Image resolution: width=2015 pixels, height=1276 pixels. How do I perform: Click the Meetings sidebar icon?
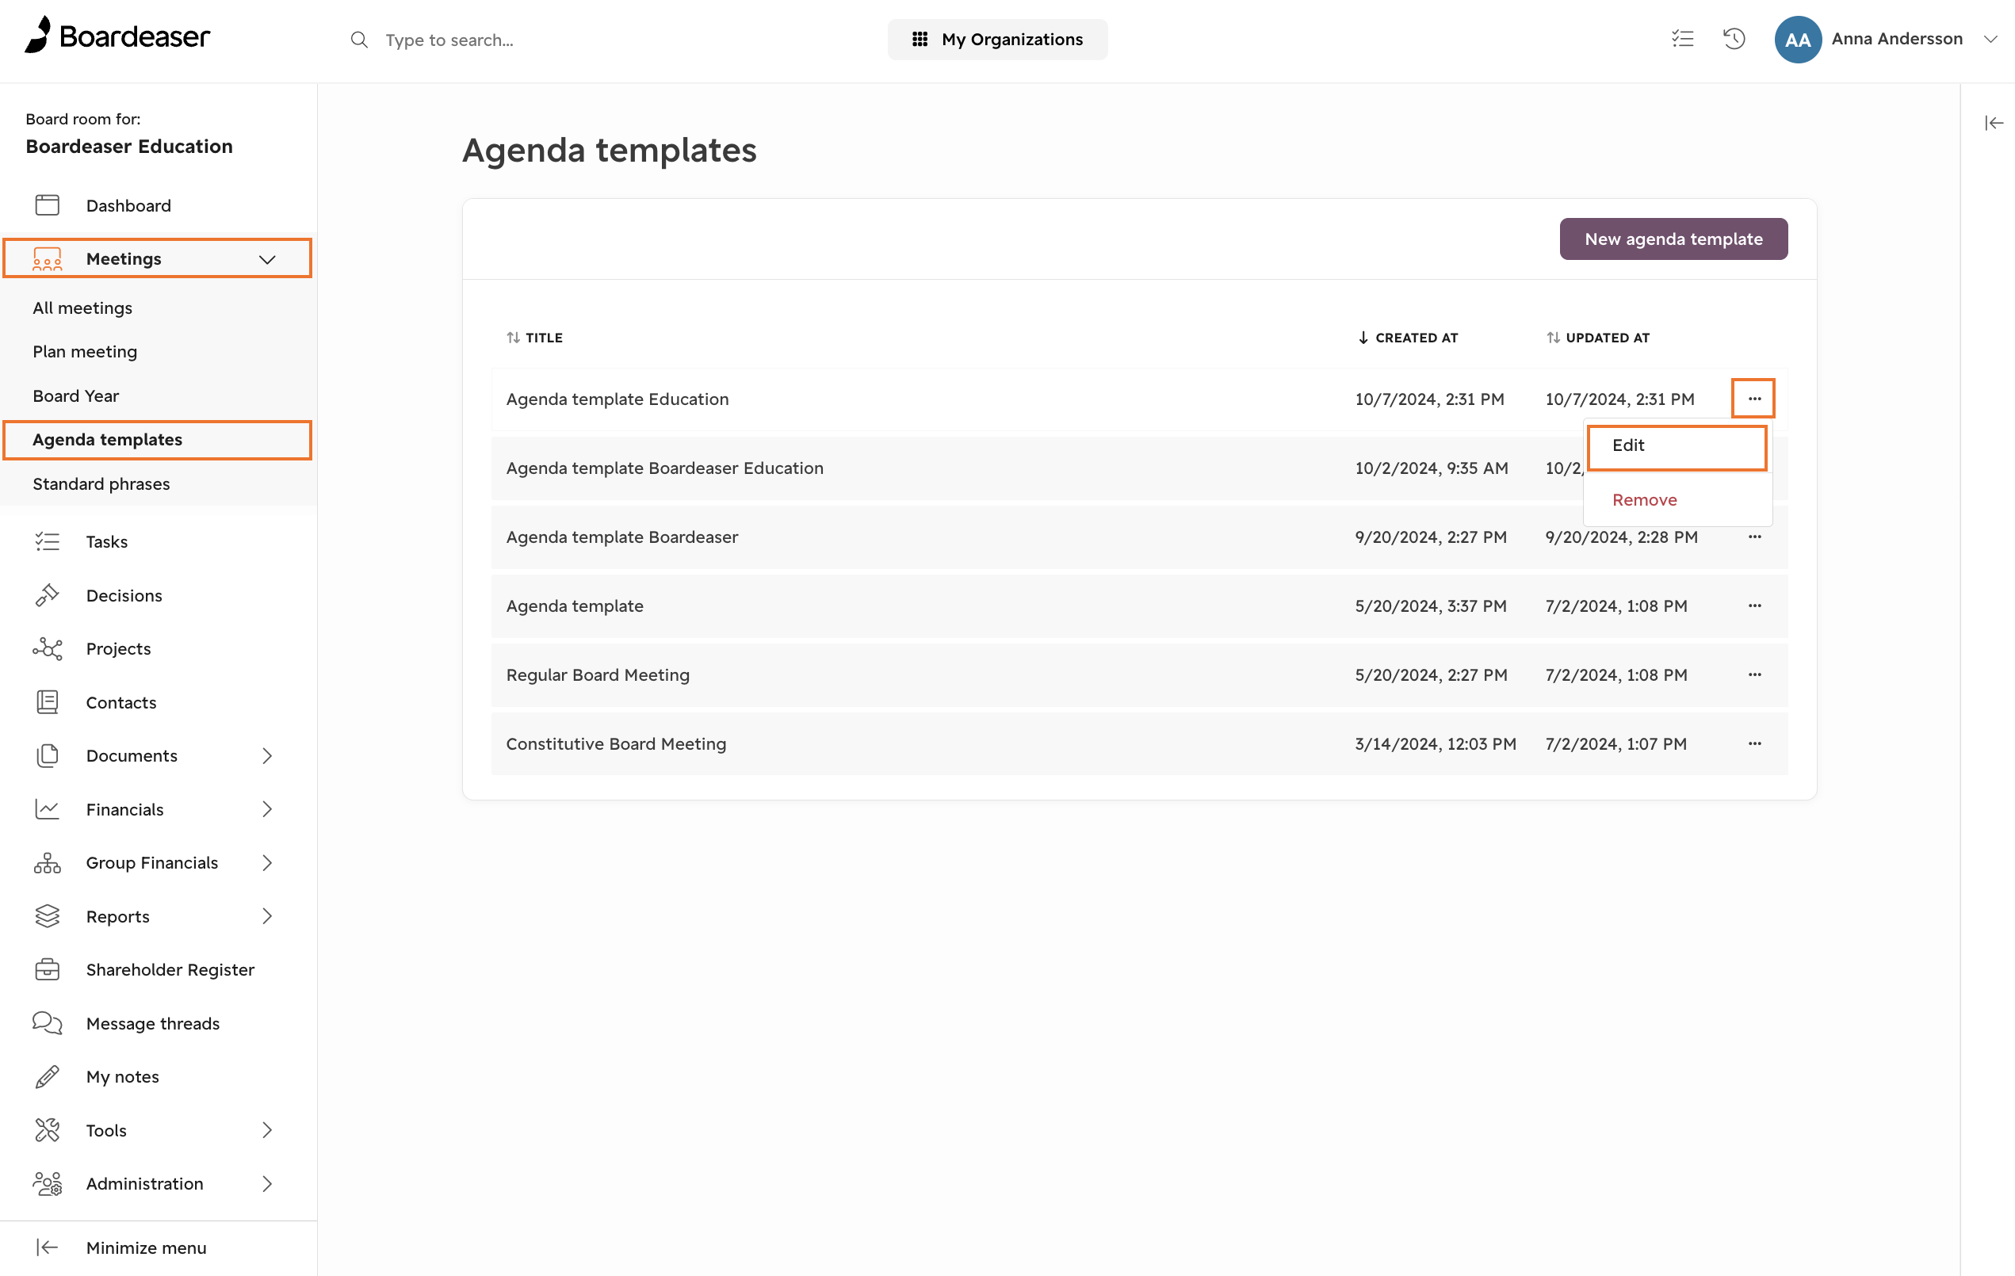(x=47, y=258)
